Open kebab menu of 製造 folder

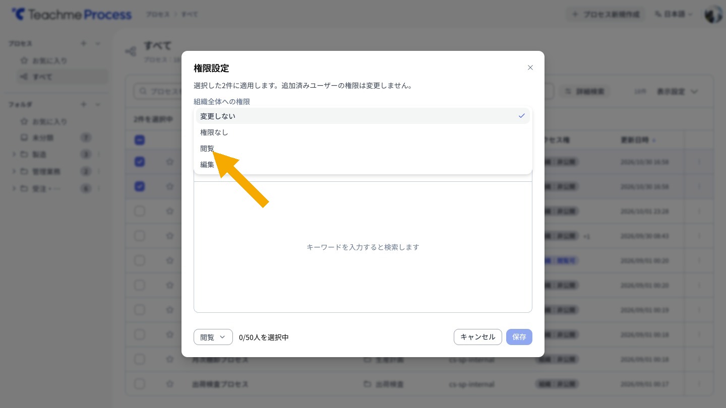pos(99,154)
